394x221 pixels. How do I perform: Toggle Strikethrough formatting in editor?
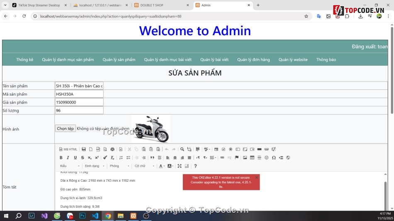83,158
